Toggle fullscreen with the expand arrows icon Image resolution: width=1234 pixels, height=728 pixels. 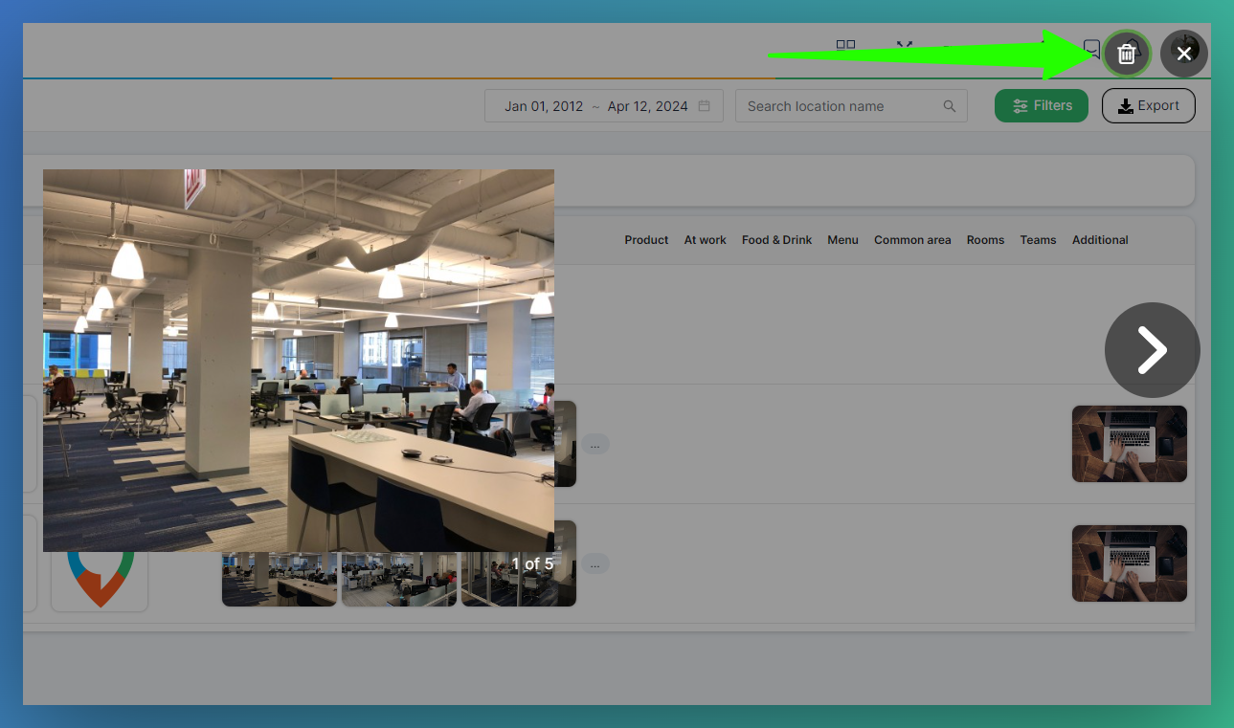[905, 46]
